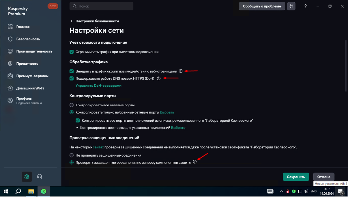
Task: Click red Kaspersky tray icon
Action: pos(288,191)
